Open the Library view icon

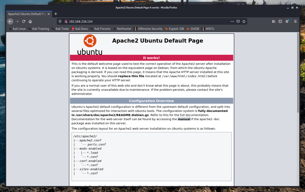pyautogui.click(x=274, y=21)
